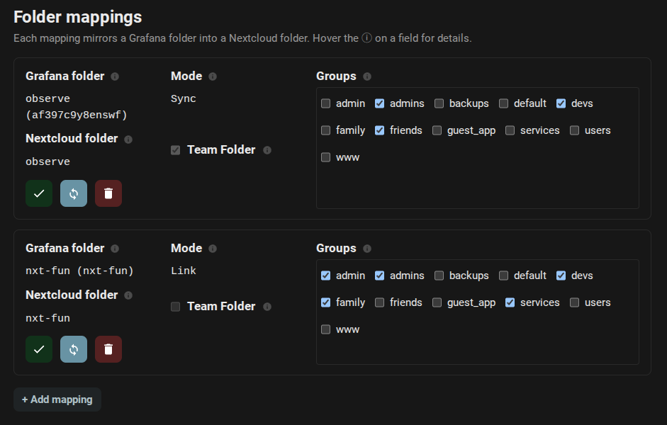Check www group in observe mapping
Image resolution: width=667 pixels, height=425 pixels.
[326, 157]
